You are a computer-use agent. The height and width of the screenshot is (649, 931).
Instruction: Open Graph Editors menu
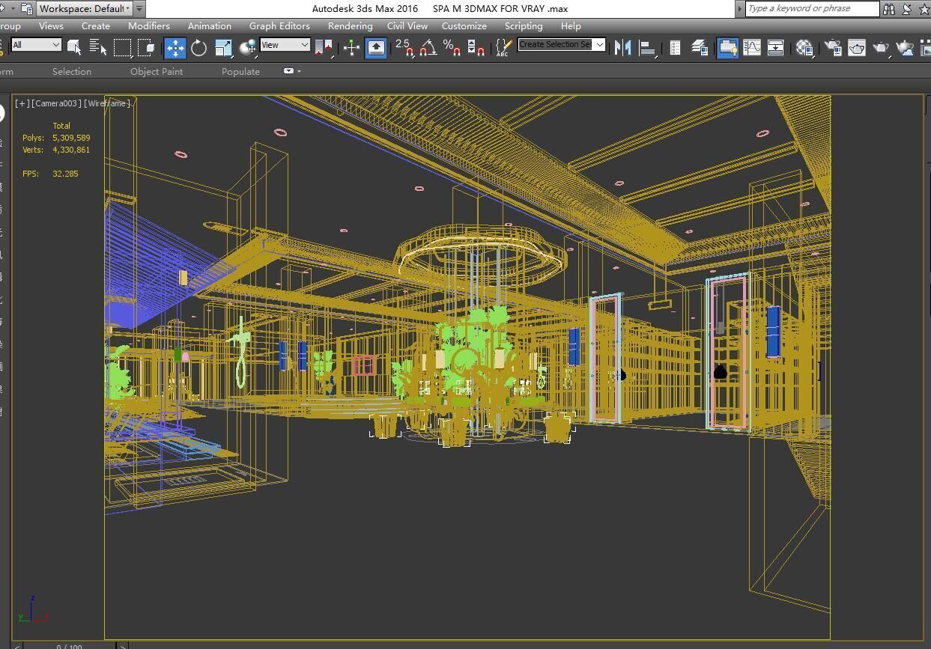[x=279, y=25]
